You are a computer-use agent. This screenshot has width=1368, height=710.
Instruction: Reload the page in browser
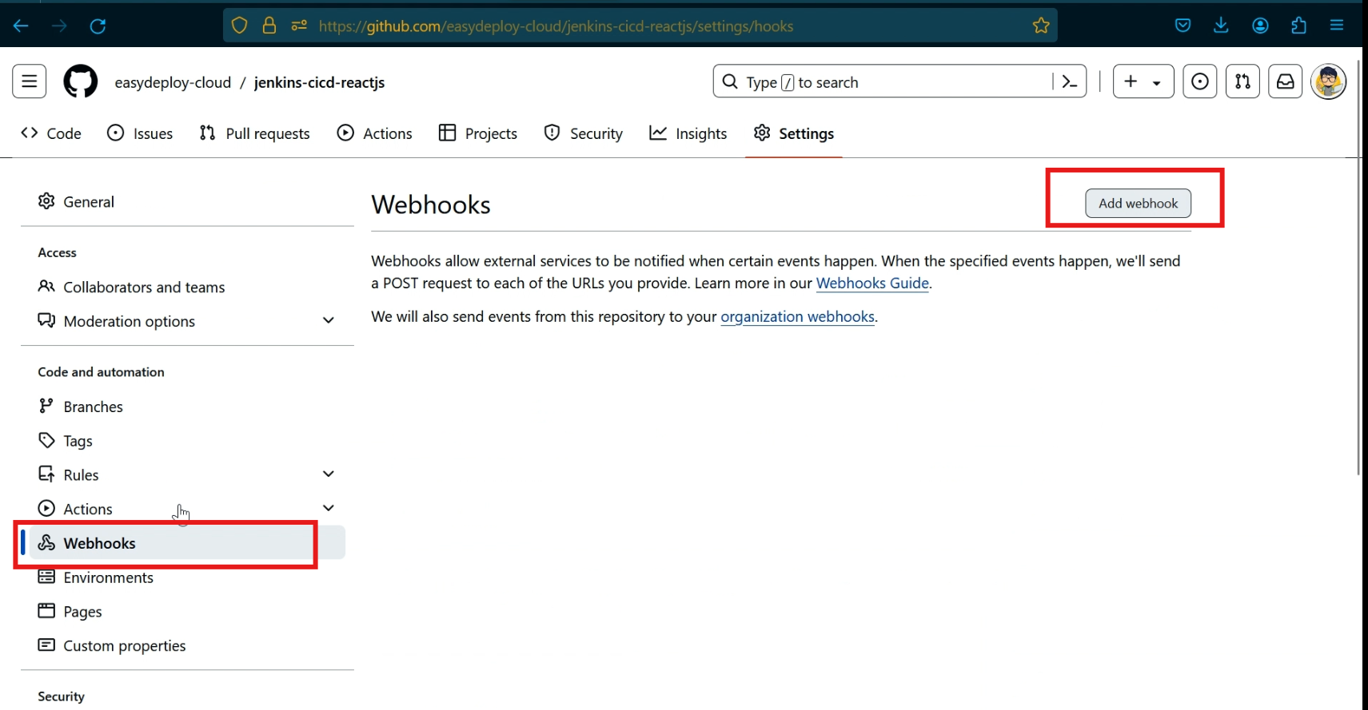98,26
